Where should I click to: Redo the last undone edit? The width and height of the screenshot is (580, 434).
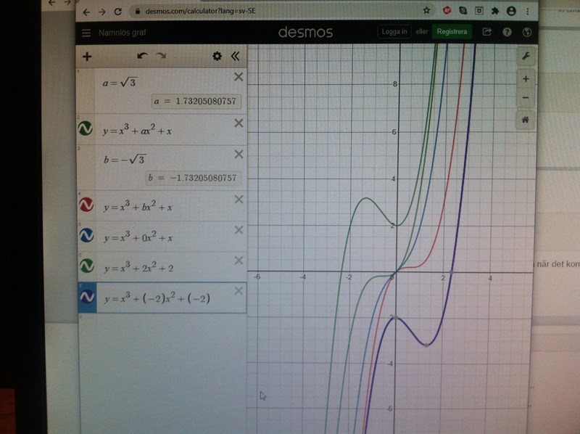pos(161,56)
